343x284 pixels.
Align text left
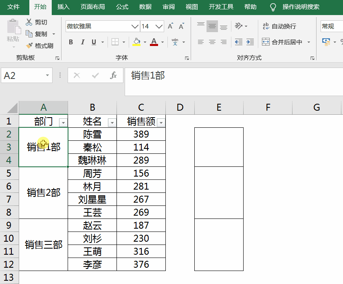coord(200,42)
